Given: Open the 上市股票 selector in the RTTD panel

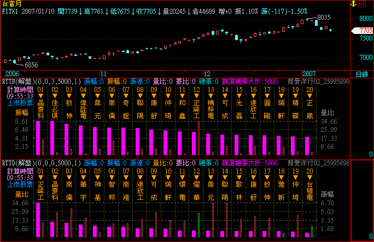Looking at the screenshot, I should [20, 185].
